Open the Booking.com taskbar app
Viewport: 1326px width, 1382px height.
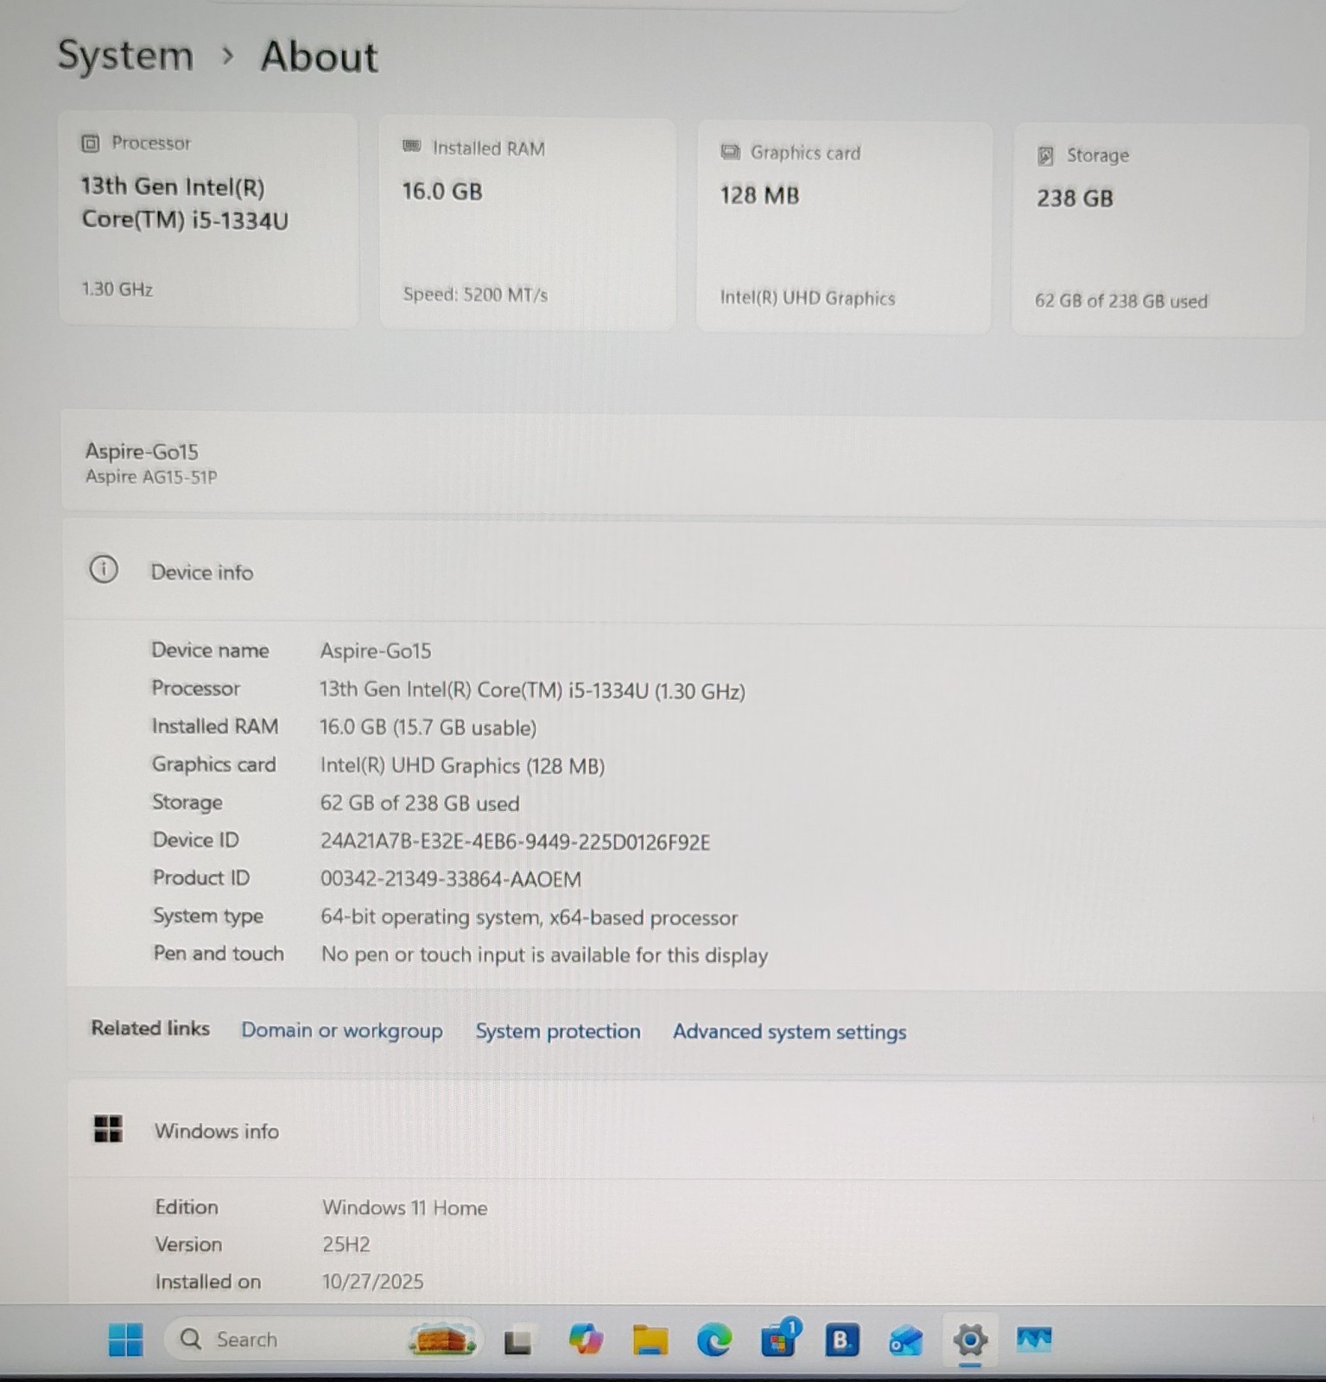pos(841,1340)
